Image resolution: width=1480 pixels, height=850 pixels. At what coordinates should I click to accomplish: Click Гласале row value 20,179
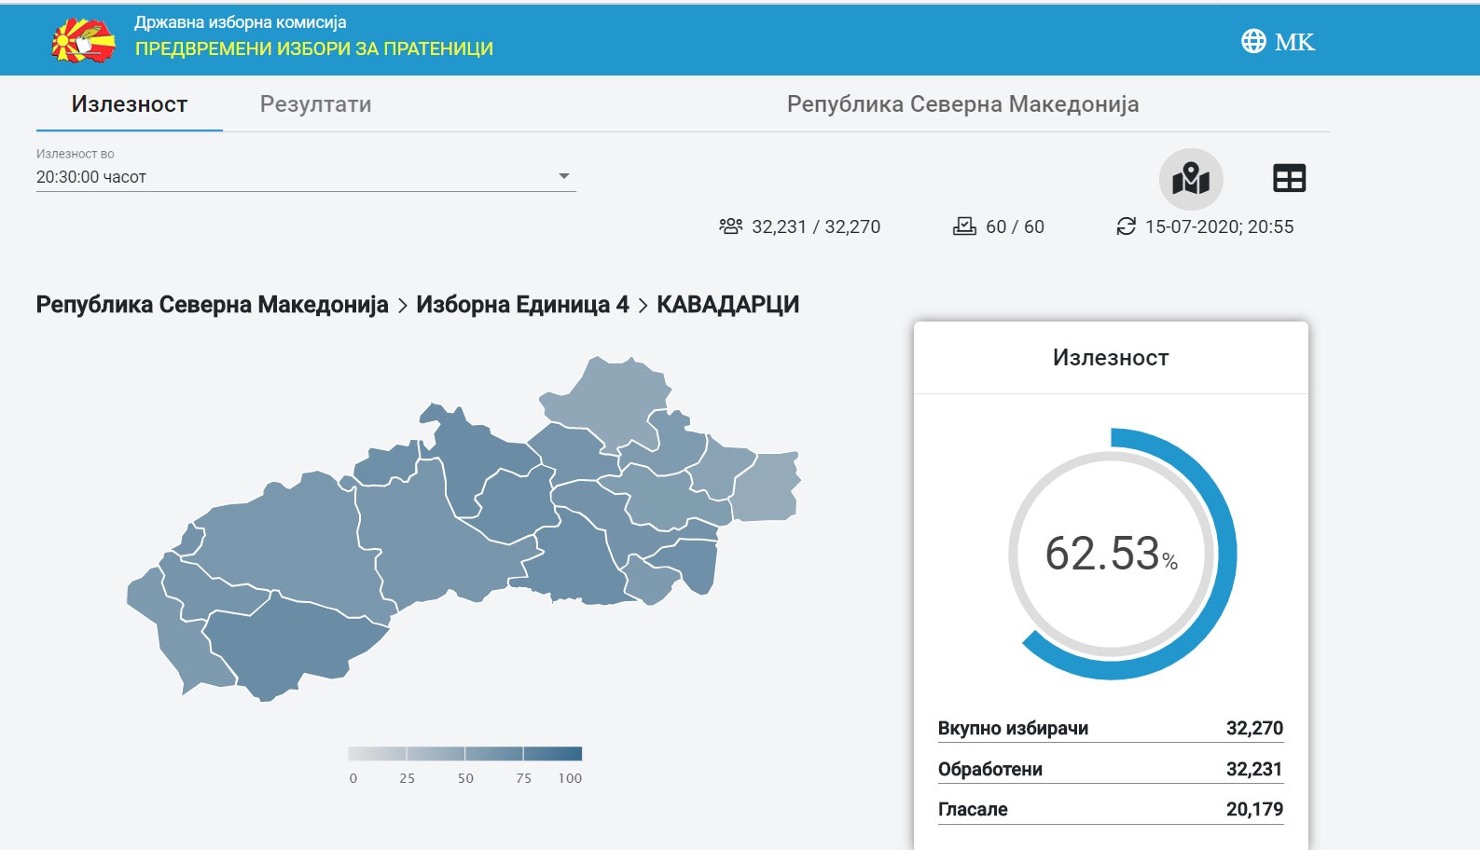[1254, 809]
